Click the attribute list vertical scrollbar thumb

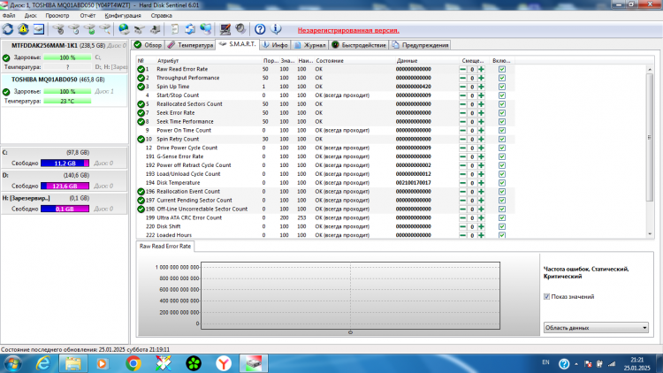pos(650,137)
